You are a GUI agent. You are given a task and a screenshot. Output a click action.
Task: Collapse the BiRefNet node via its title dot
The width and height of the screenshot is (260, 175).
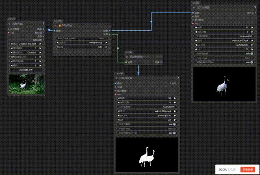coord(55,26)
